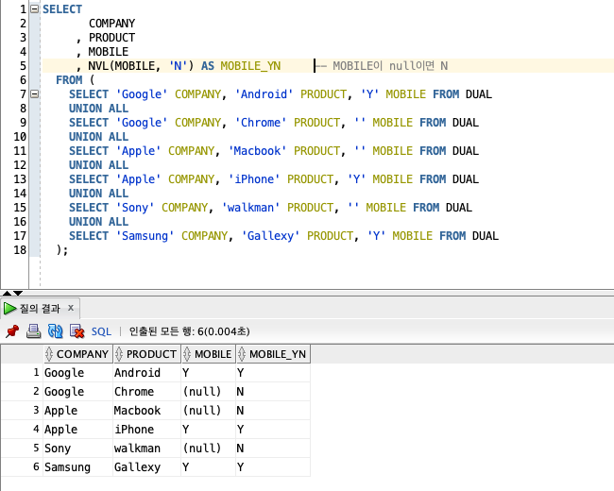Click line number 18 in the gutter
This screenshot has height=491, width=614.
[x=20, y=250]
